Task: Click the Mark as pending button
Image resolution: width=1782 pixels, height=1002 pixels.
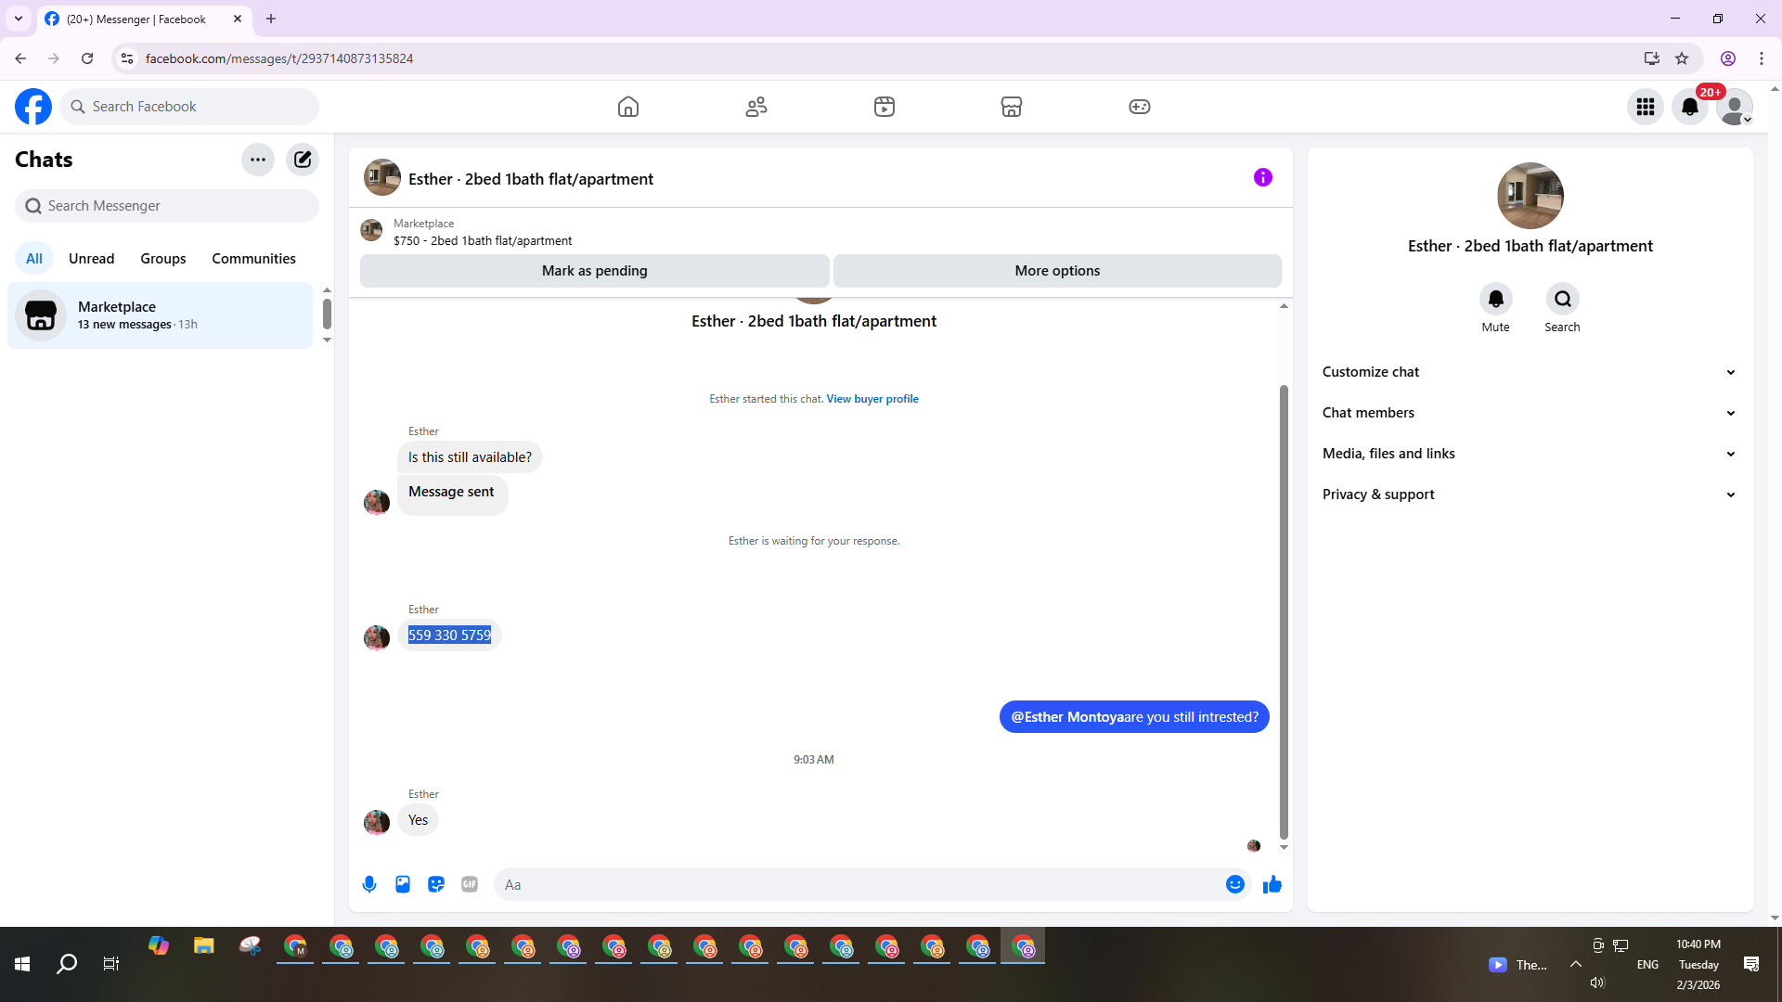Action: (x=594, y=271)
